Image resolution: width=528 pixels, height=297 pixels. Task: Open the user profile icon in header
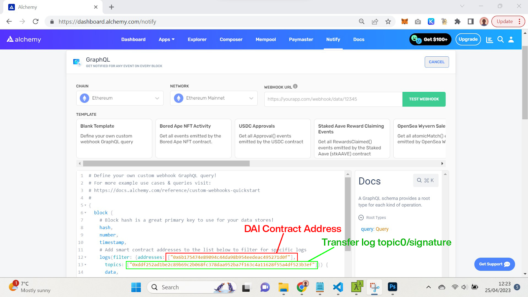[x=511, y=40]
